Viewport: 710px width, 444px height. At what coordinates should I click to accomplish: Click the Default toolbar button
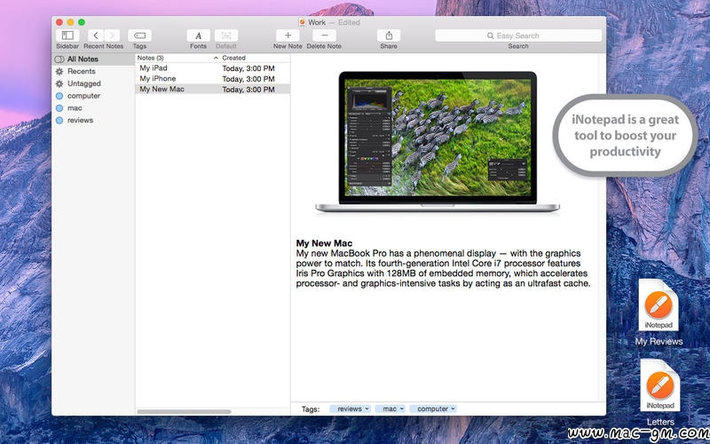click(x=226, y=36)
